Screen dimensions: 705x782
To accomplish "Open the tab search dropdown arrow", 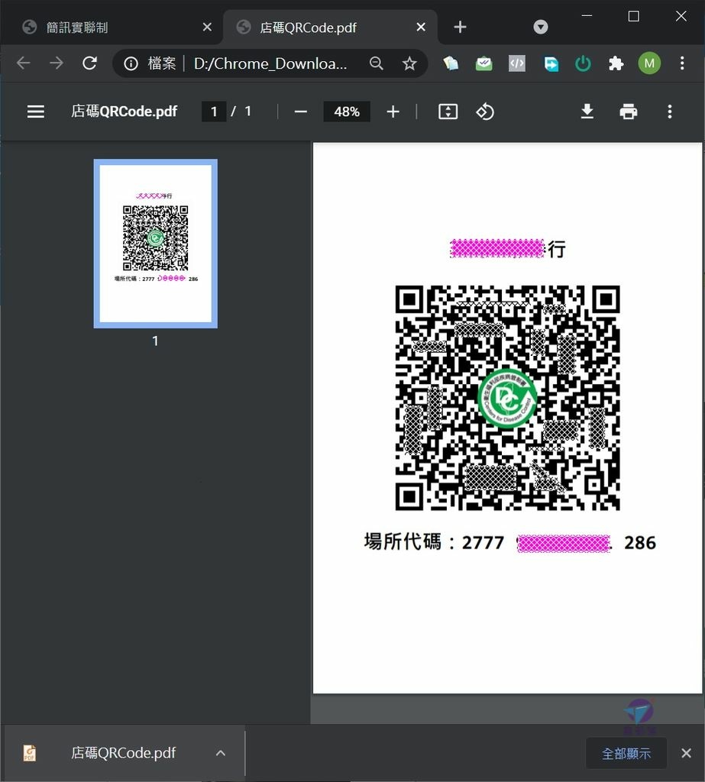I will [540, 27].
